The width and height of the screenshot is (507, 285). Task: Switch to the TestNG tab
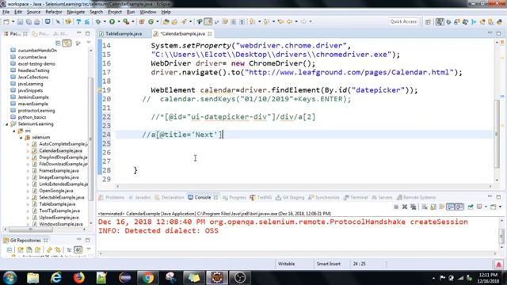point(261,197)
